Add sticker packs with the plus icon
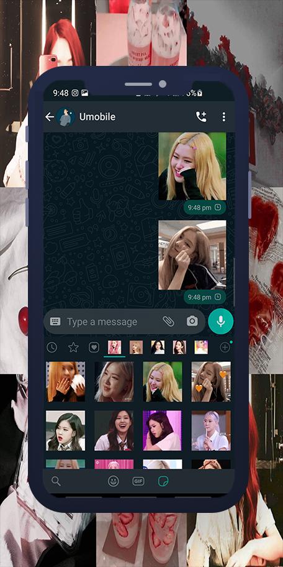 tap(225, 348)
